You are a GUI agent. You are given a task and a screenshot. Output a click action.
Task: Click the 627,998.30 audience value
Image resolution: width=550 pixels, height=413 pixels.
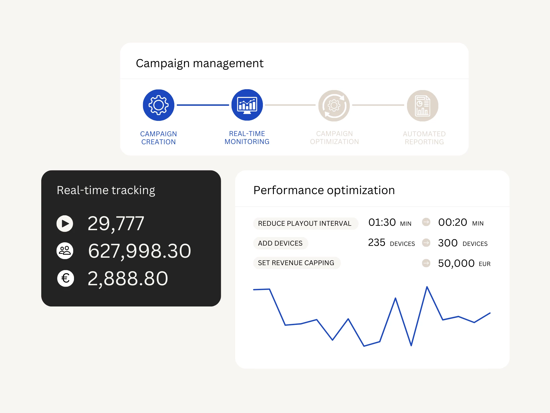tap(139, 251)
